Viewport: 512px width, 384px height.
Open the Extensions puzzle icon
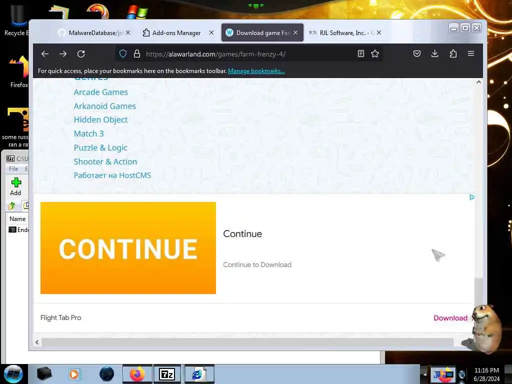point(453,53)
